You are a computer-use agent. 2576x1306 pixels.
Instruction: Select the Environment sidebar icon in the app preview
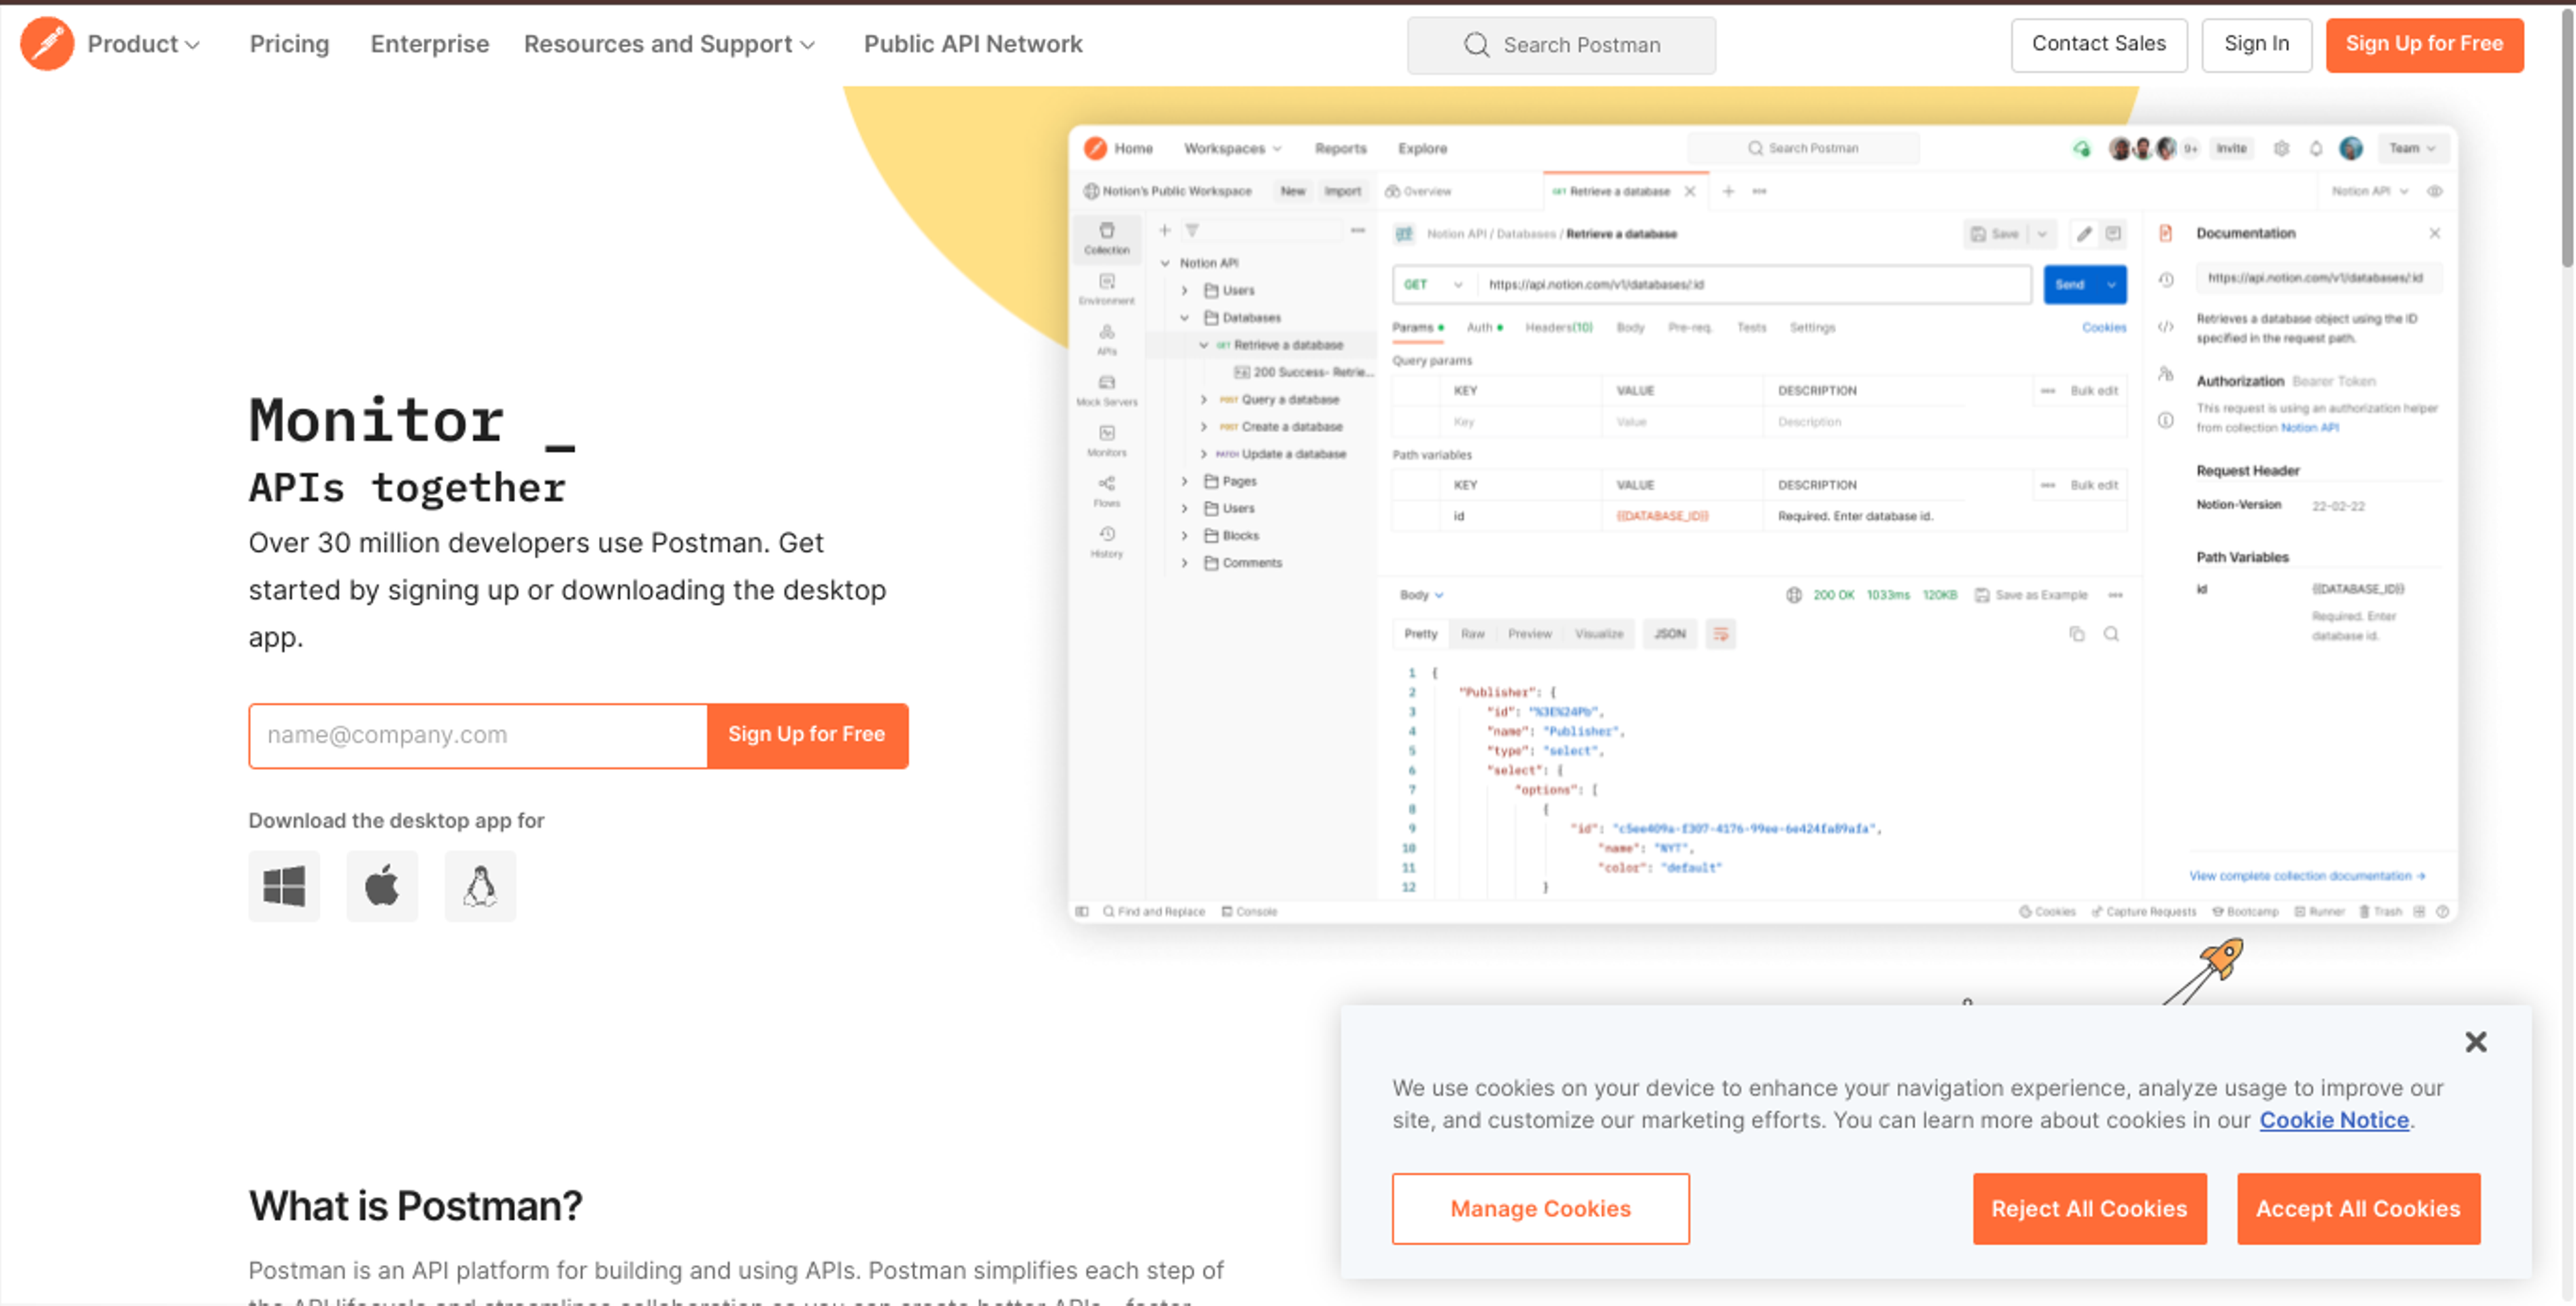[1107, 289]
